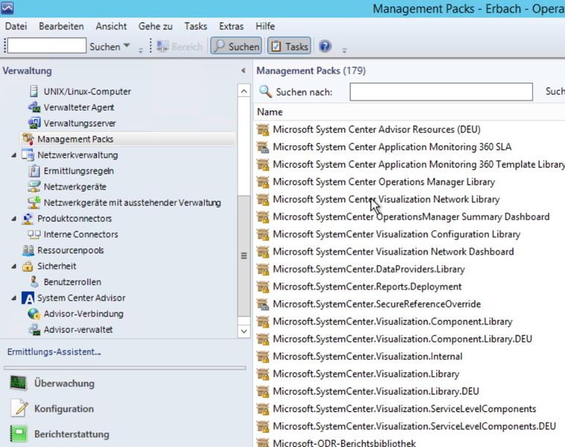The width and height of the screenshot is (565, 447).
Task: Click the navigation tree scrollbar thumb
Action: [244, 256]
